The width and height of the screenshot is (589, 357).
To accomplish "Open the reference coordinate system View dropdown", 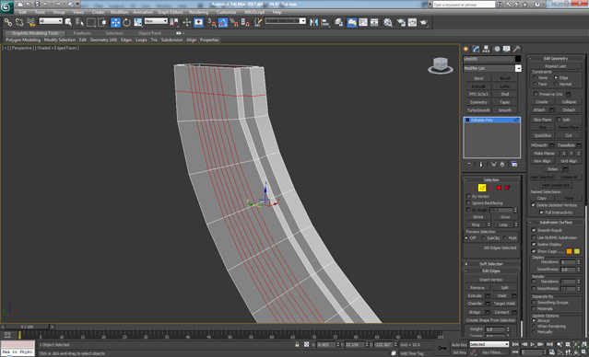I will (x=156, y=21).
